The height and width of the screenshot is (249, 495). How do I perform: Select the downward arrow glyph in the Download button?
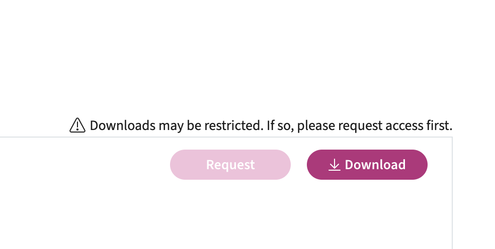tap(335, 165)
